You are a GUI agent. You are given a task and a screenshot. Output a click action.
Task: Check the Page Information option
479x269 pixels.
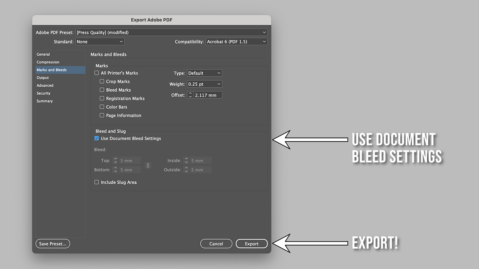(102, 115)
